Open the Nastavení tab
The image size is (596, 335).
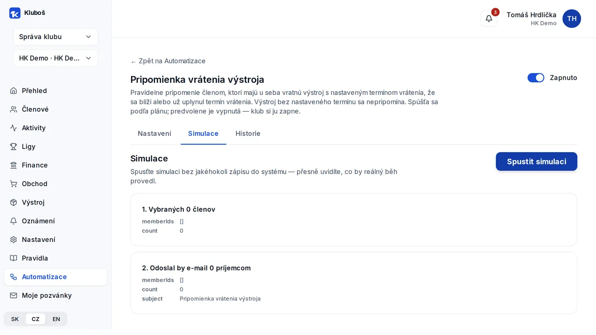[x=155, y=134]
